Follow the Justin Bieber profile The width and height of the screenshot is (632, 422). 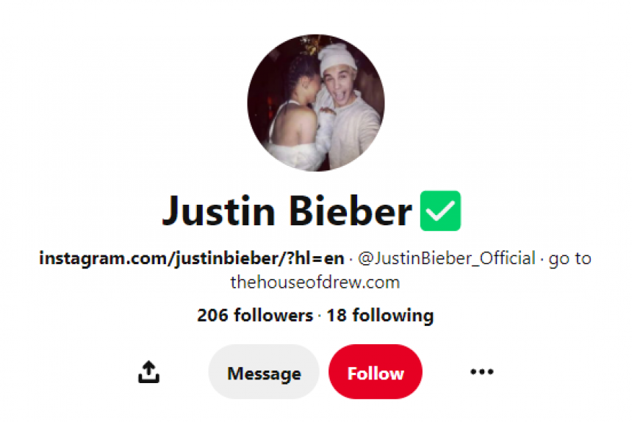pos(376,371)
